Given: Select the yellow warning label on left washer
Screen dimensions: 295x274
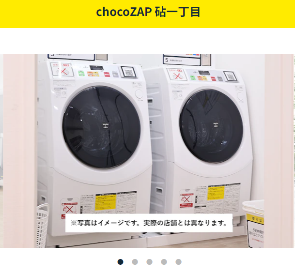Looking at the screenshot, I should point(106,203).
